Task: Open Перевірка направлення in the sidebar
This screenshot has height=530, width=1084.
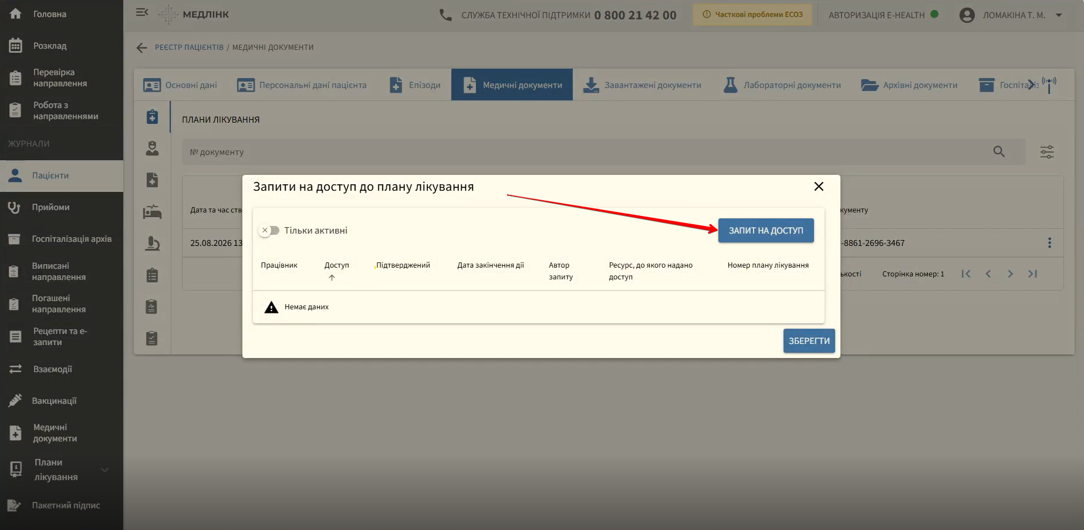Action: tap(62, 78)
